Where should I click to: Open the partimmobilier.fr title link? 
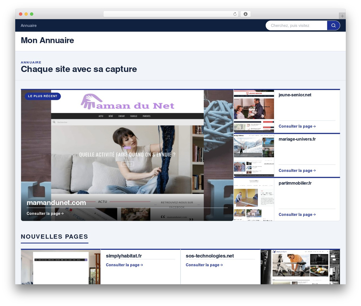[x=295, y=183]
